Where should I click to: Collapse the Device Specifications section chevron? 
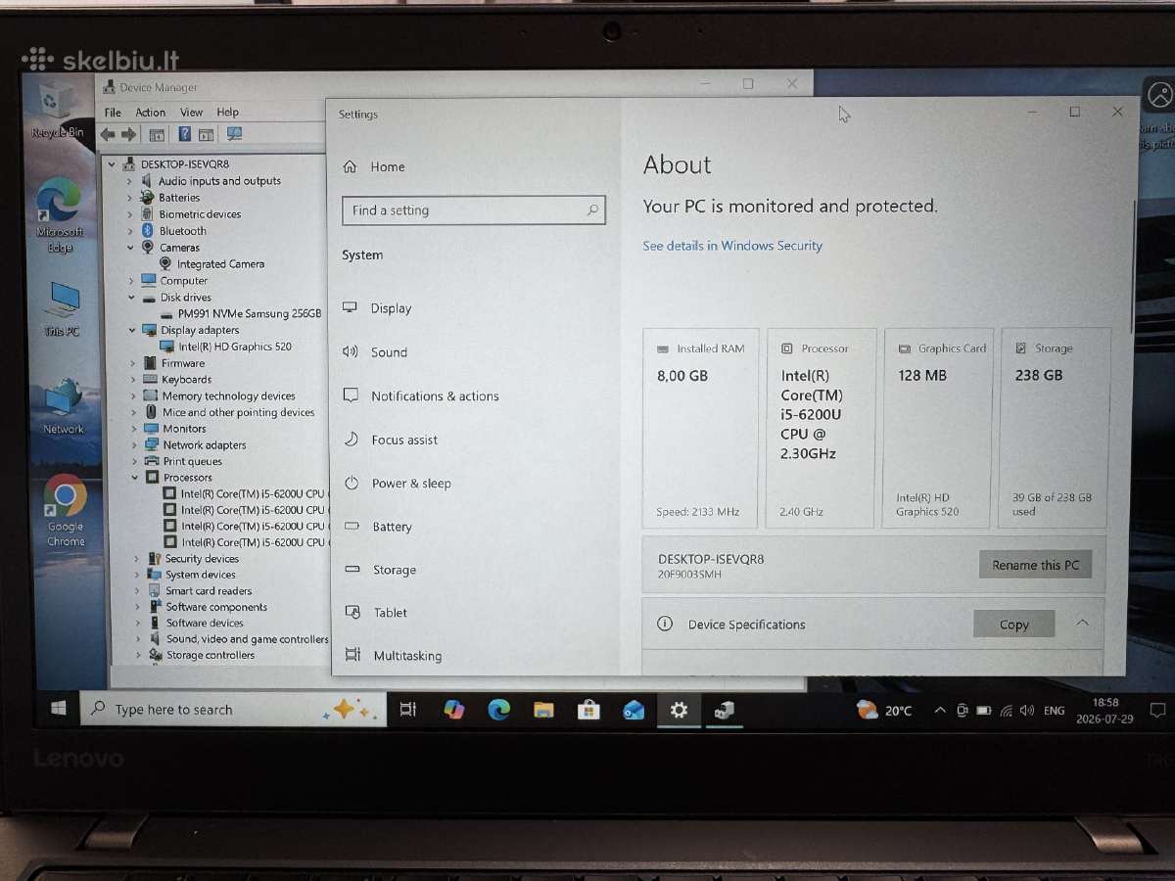1082,624
